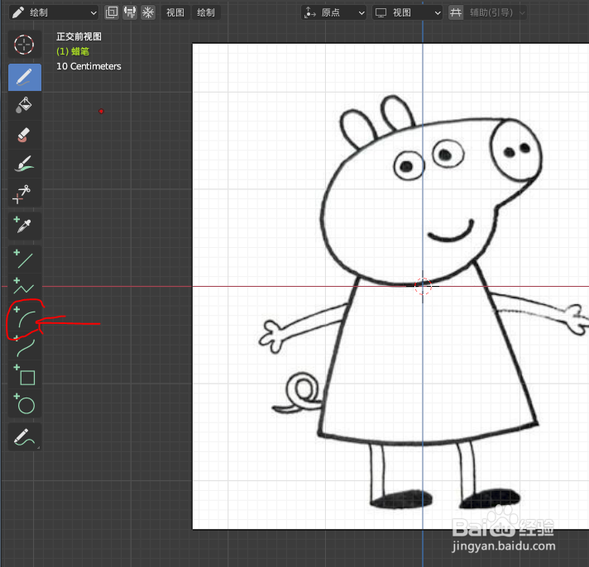This screenshot has width=589, height=567.
Task: Click the 10 Centimeters grid scale text
Action: (89, 66)
